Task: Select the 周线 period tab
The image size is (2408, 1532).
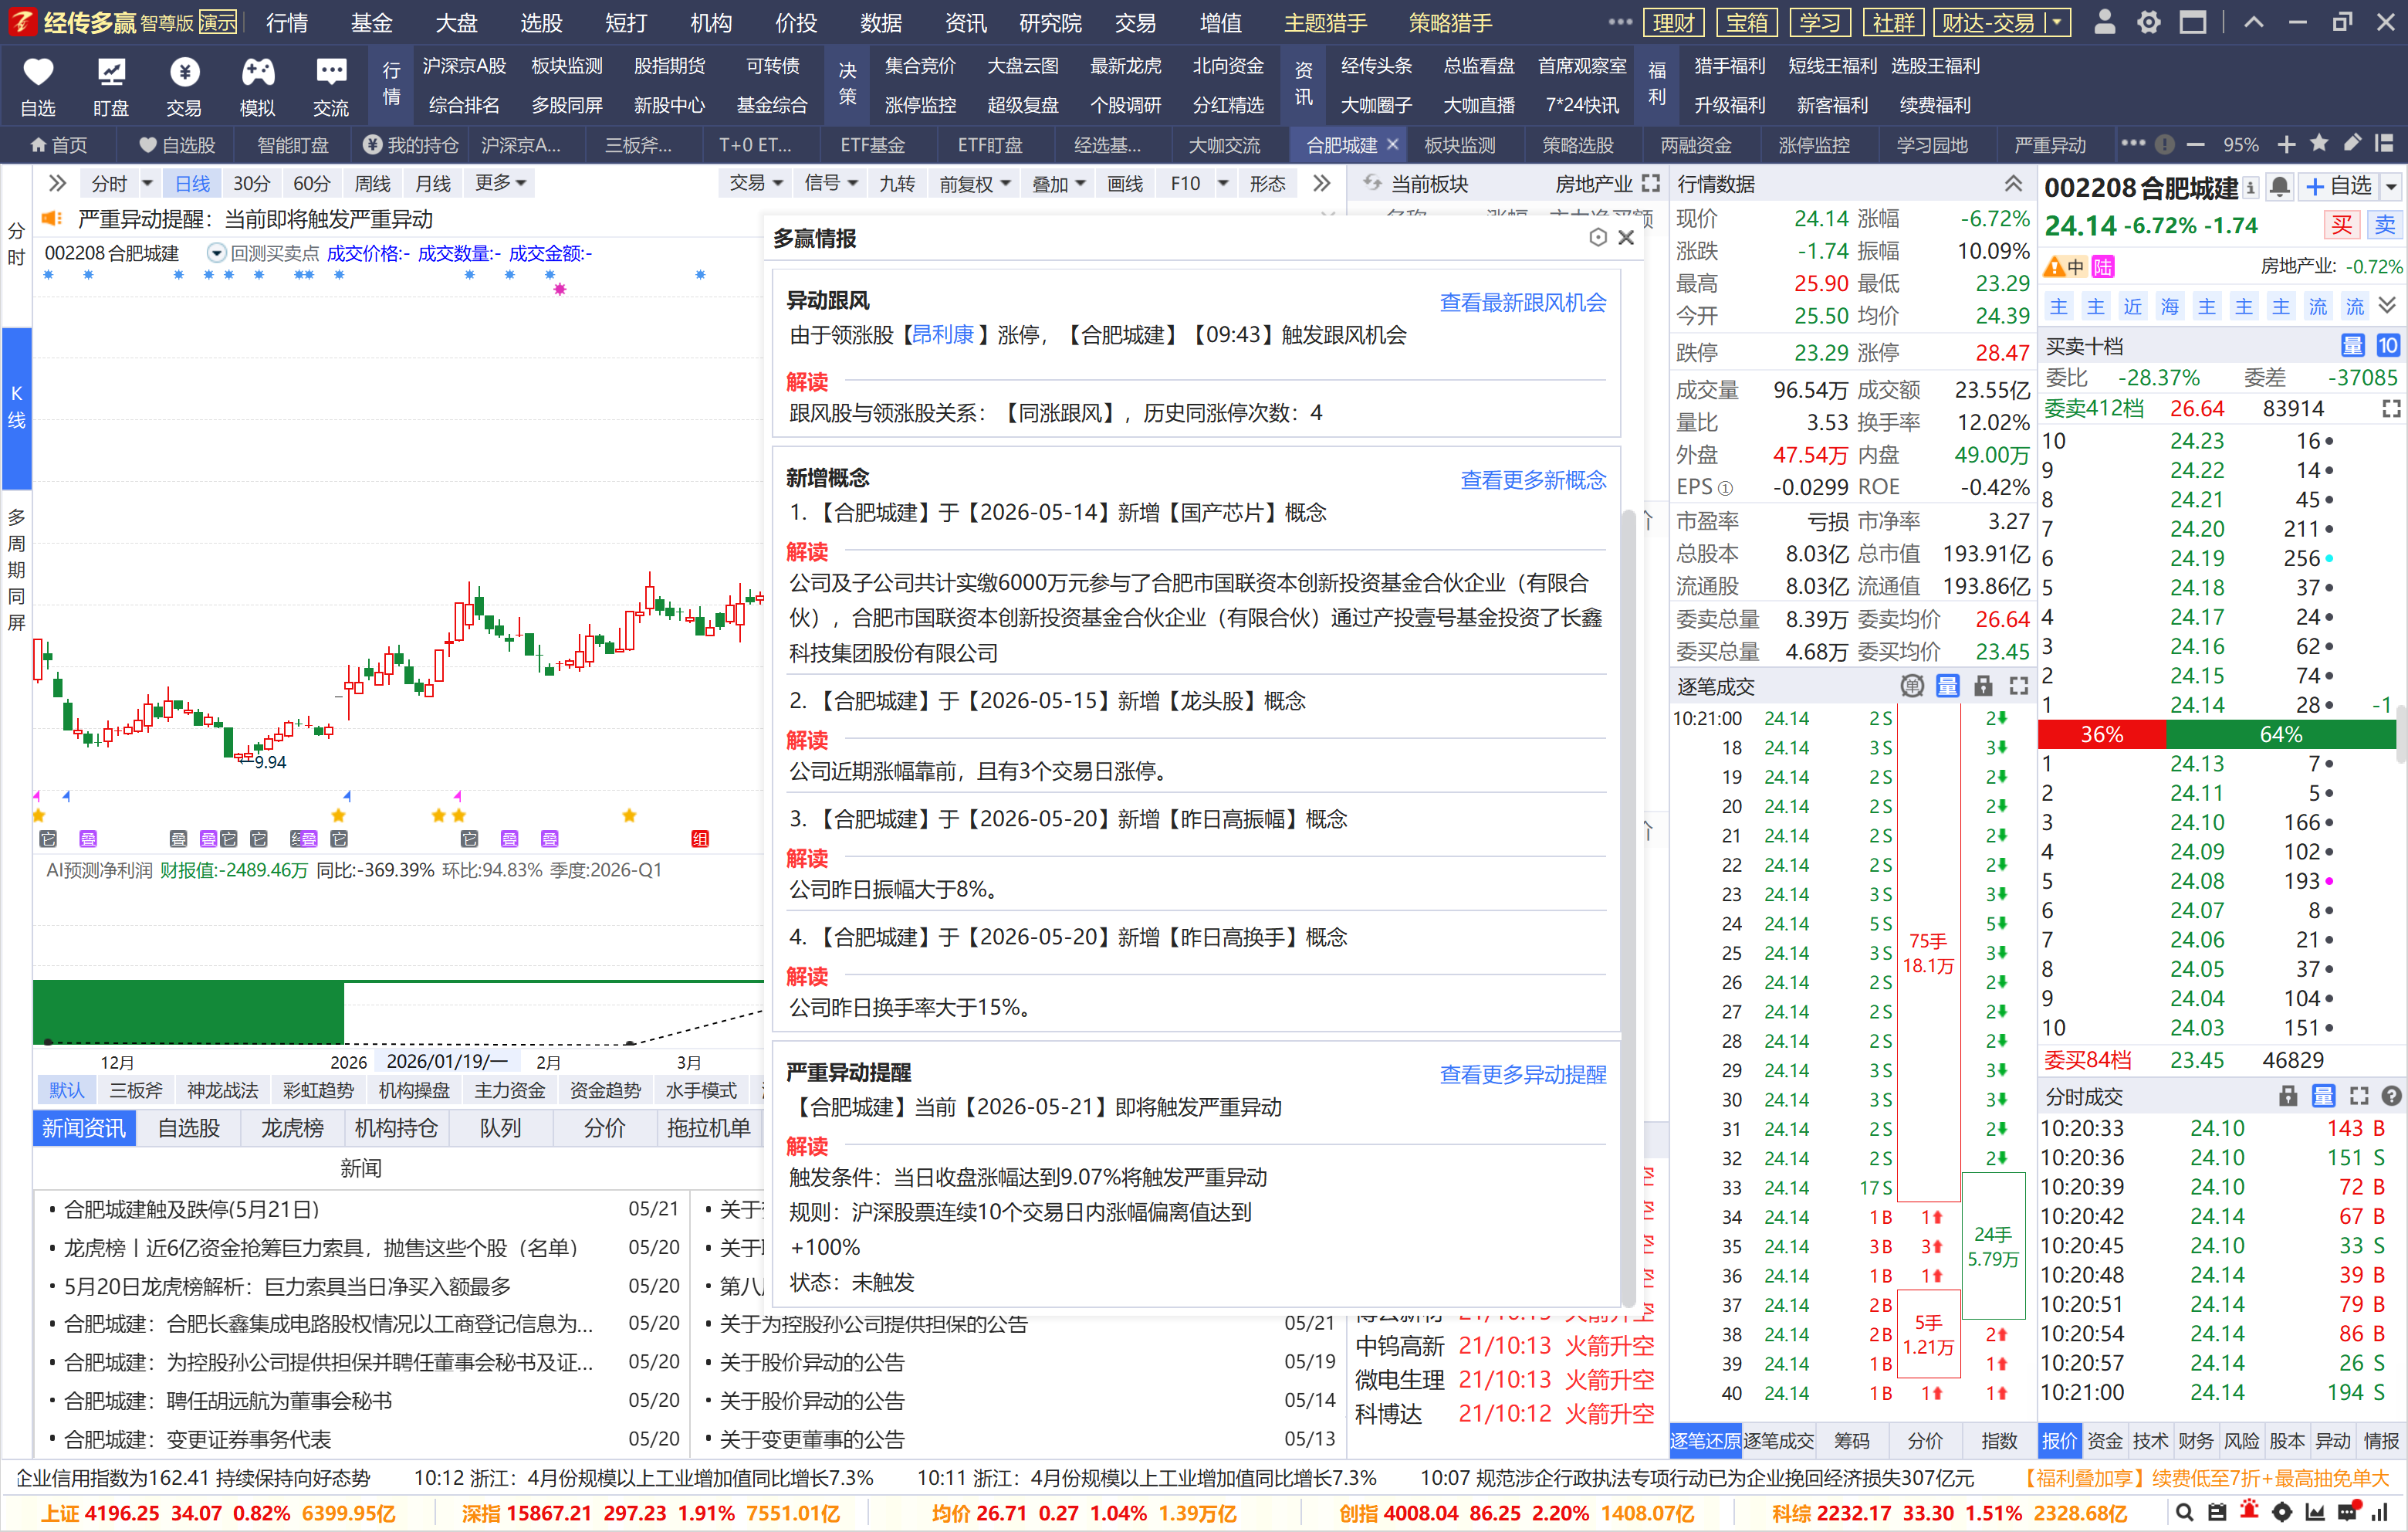Action: [x=373, y=184]
